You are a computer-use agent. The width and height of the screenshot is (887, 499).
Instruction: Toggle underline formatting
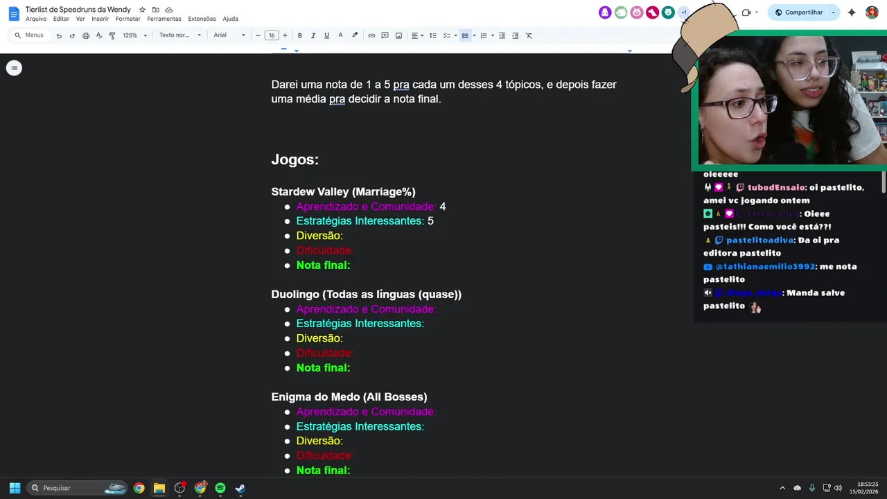pyautogui.click(x=326, y=35)
